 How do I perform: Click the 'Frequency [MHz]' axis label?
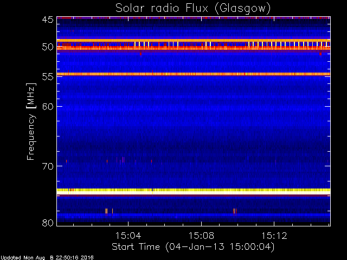[31, 121]
